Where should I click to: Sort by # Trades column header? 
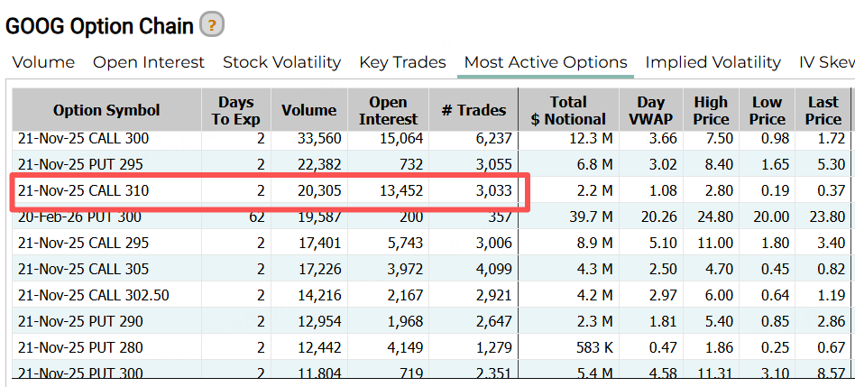pyautogui.click(x=473, y=110)
